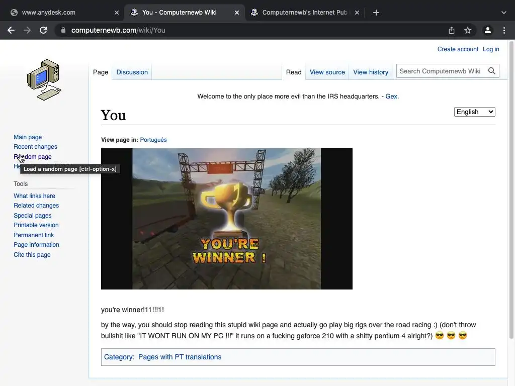
Task: Reload the page with the refresh icon
Action: click(43, 30)
